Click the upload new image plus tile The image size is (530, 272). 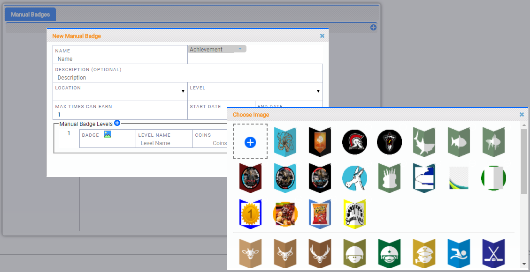tap(250, 142)
